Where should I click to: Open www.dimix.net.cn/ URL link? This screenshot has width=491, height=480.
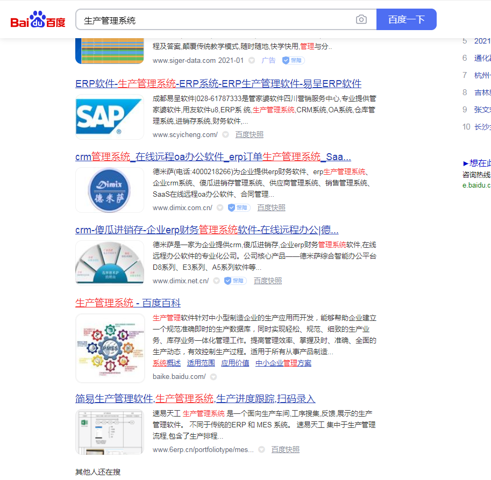(x=181, y=281)
